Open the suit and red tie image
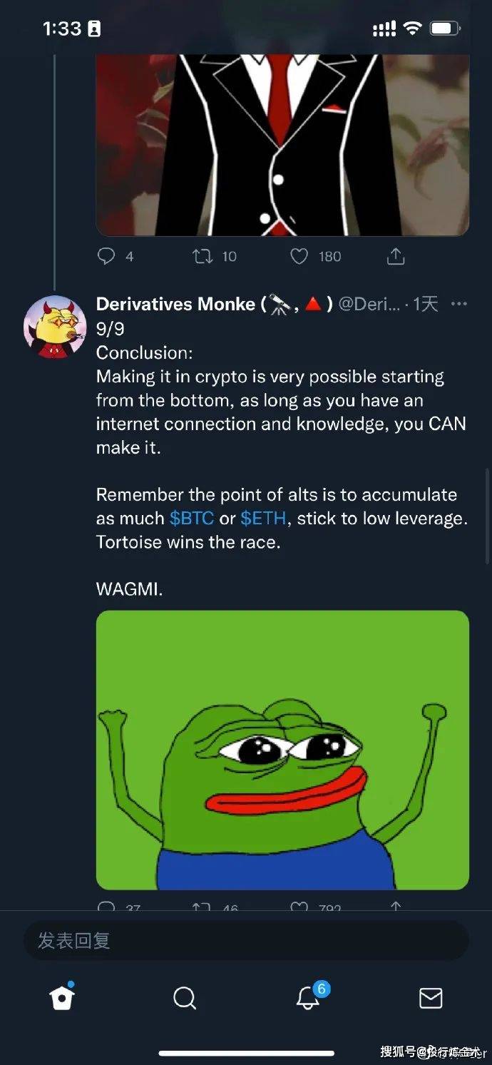Viewport: 492px width, 1065px height. 282,143
